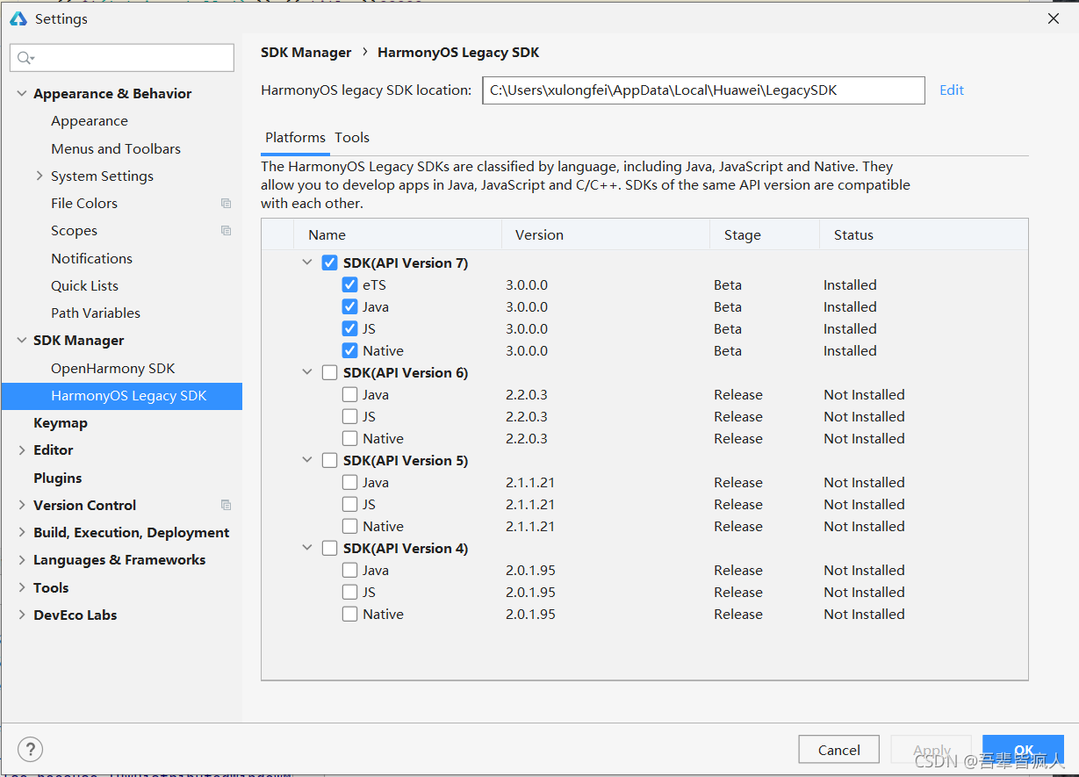
Task: Check the JS 2.1.1.21 checkbox
Action: [x=349, y=505]
